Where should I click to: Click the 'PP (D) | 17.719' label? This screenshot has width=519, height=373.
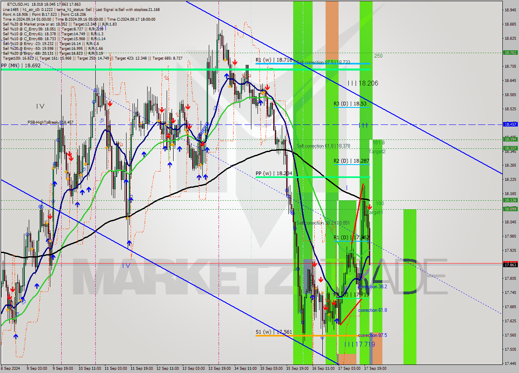click(x=351, y=295)
